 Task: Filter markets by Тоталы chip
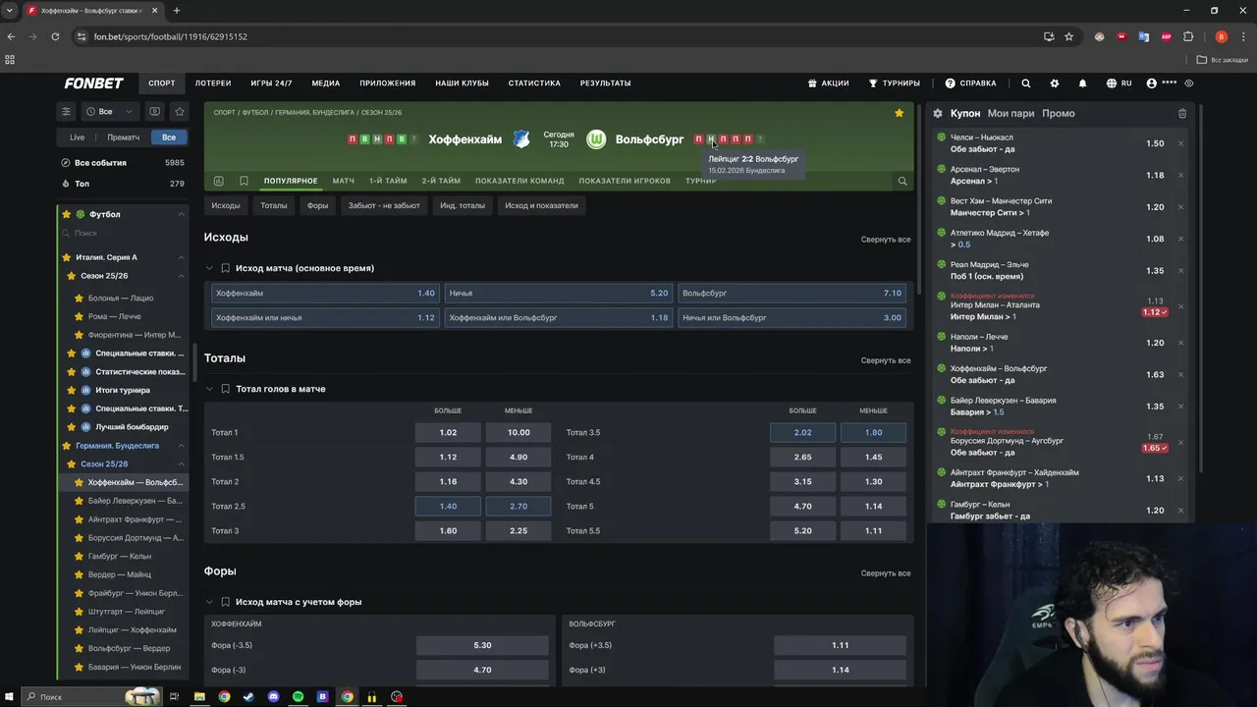tap(274, 205)
